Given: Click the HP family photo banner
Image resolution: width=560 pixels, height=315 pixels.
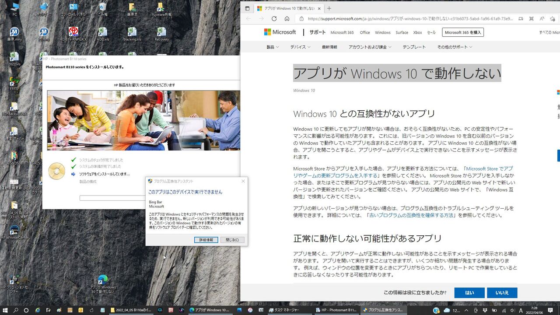Looking at the screenshot, I should [x=143, y=120].
